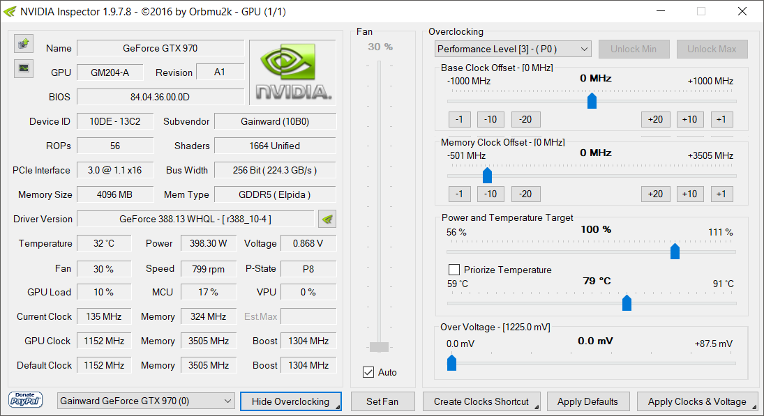Click the Power value 398.30 W

coord(209,243)
